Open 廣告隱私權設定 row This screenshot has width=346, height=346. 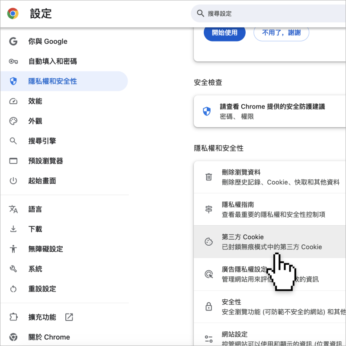tap(269, 274)
